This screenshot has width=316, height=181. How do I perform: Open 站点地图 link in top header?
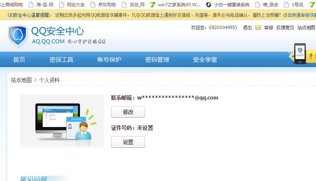click(x=306, y=28)
